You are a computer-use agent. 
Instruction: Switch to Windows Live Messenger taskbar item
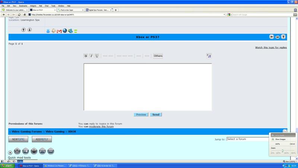click(55, 166)
